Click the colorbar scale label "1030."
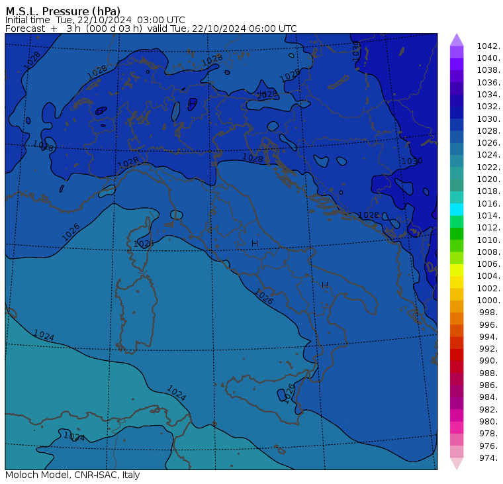 pos(488,119)
